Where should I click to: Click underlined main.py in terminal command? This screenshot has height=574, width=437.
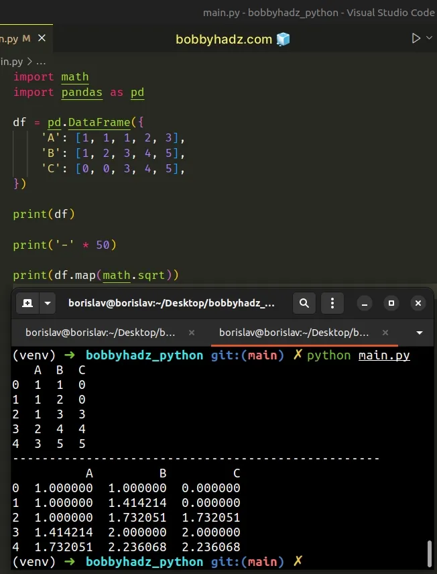[384, 355]
